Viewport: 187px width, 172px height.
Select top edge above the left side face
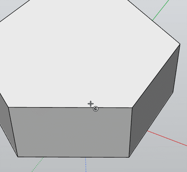4,100
